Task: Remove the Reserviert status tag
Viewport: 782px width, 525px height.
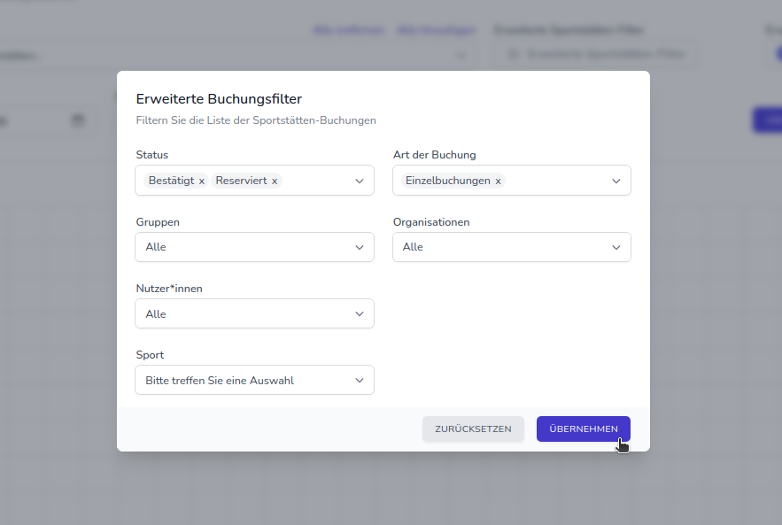Action: point(275,181)
